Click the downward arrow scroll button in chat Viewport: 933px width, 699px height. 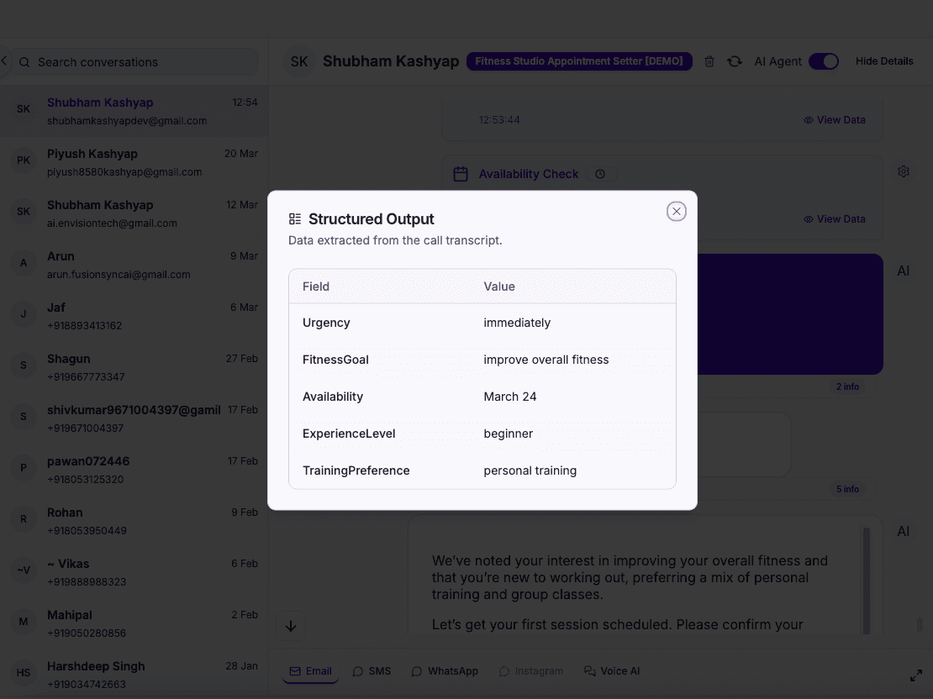(291, 626)
